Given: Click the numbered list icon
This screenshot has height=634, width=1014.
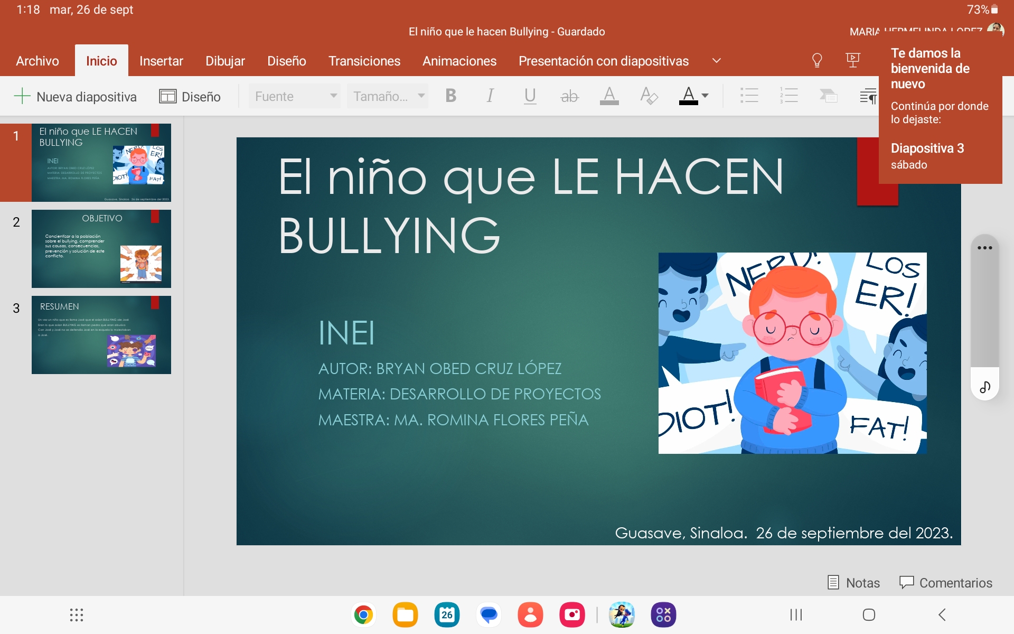Looking at the screenshot, I should tap(788, 96).
